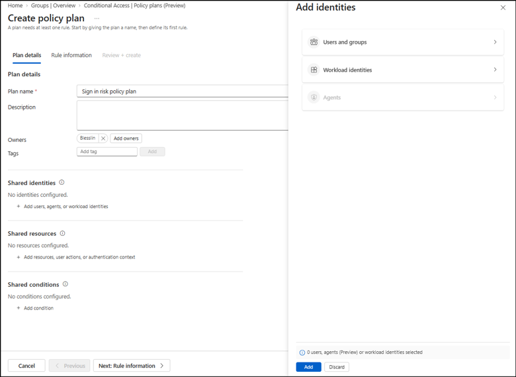Open the Review + create tab

tap(122, 55)
